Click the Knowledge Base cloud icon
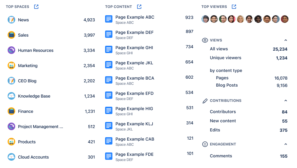Viewport: 297px width, 168px height. point(11,96)
